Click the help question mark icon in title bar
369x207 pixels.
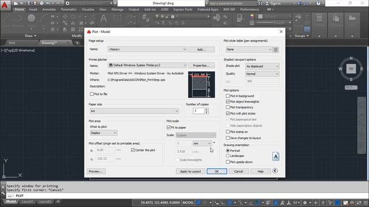coord(318,3)
